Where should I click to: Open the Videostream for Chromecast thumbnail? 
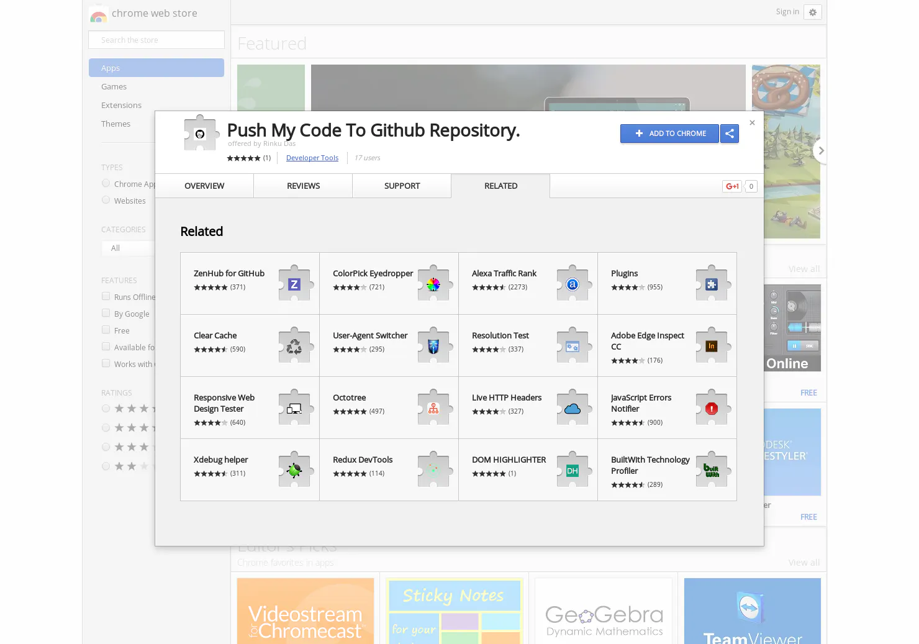coord(306,611)
